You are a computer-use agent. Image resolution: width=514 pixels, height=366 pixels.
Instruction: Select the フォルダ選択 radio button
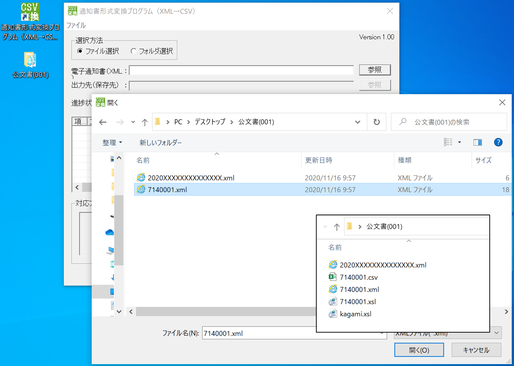[134, 51]
